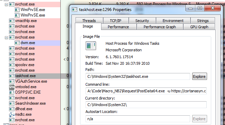Image resolution: width=225 pixels, height=125 pixels.
Task: Open the Threads tab
Action: tap(89, 21)
